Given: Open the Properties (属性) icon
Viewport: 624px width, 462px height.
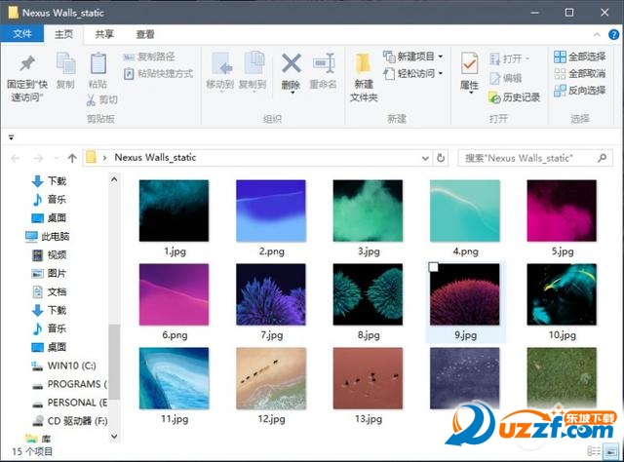Looking at the screenshot, I should click(x=470, y=63).
